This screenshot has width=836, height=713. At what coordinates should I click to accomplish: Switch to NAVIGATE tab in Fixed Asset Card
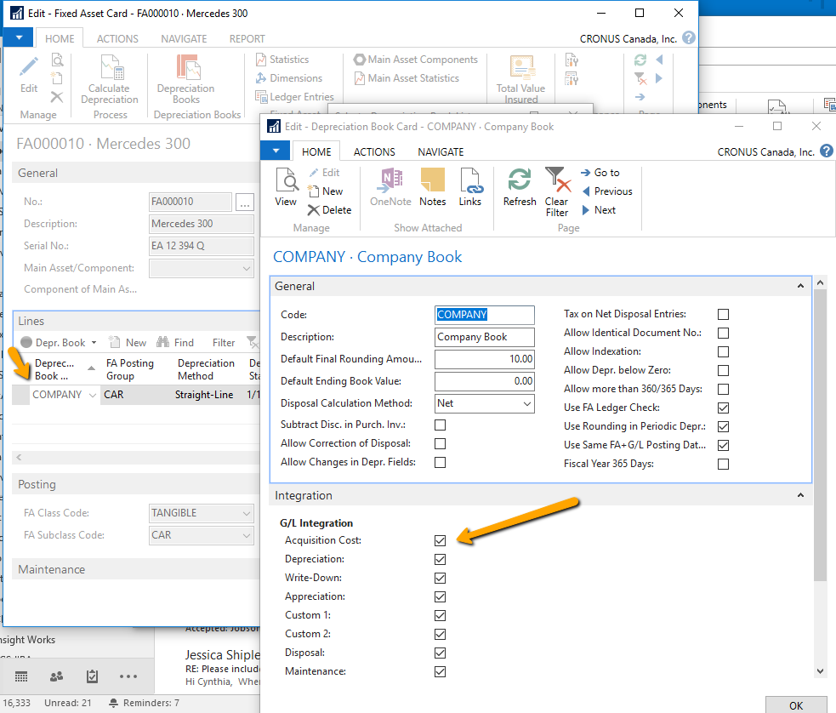click(x=184, y=39)
